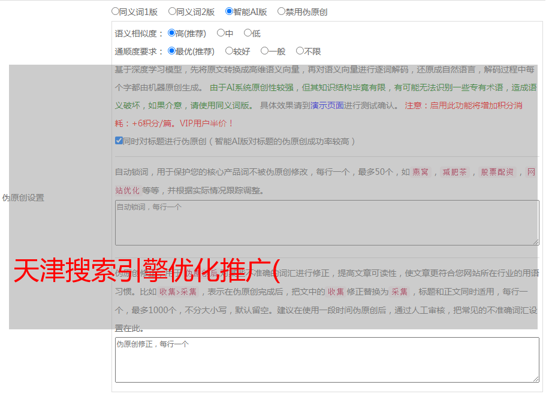Screen dimensions: 546x394
Task: Click the 自动锁词 textarea resize handle
Action: point(535,241)
